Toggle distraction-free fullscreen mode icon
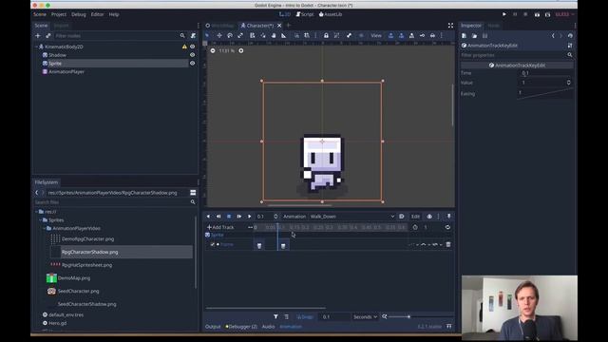608x342 pixels. pos(450,26)
